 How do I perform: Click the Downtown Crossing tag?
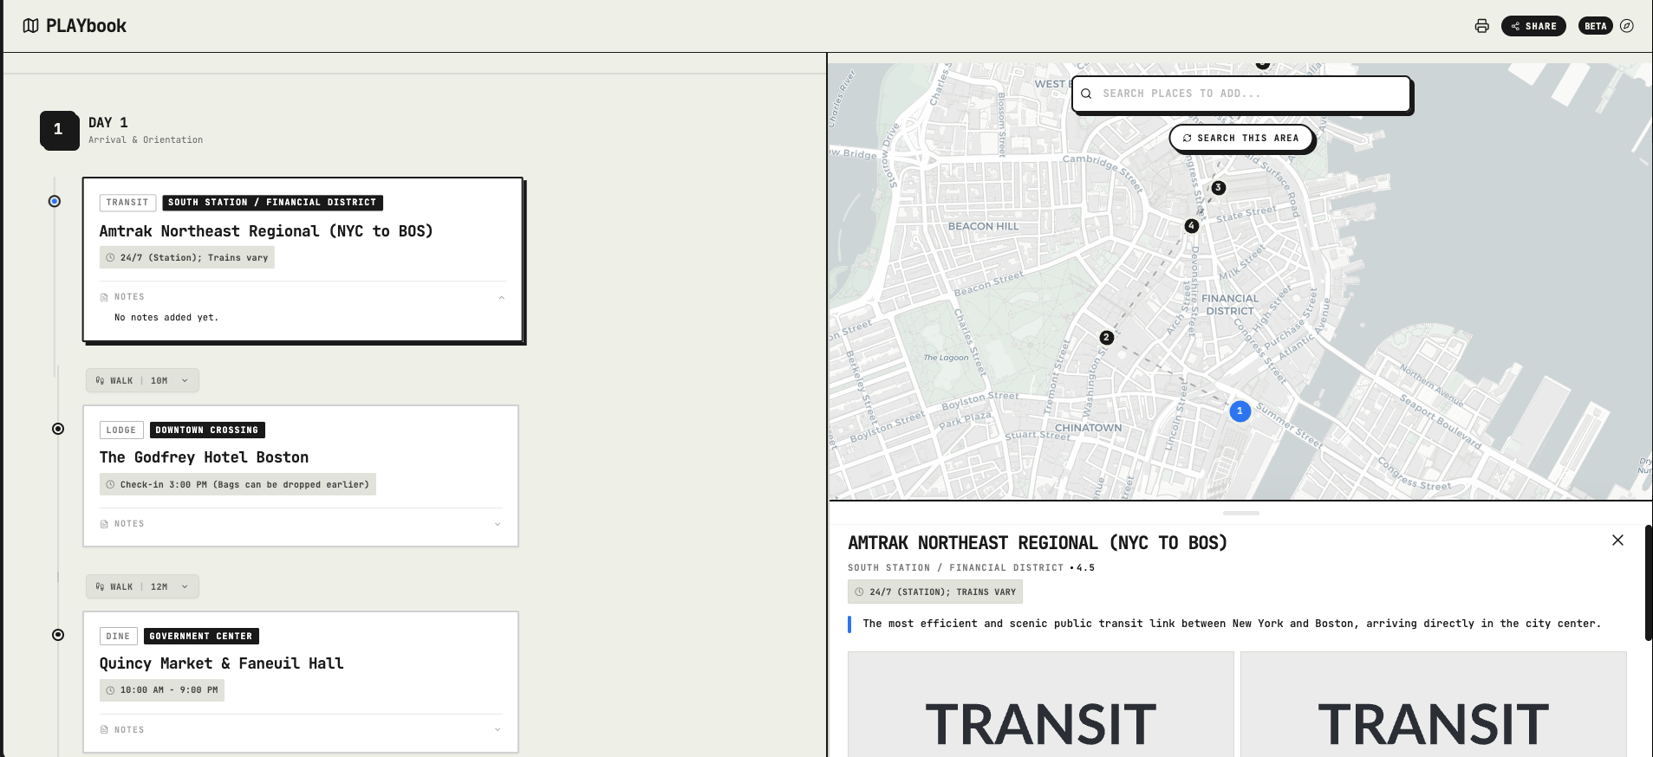(207, 430)
